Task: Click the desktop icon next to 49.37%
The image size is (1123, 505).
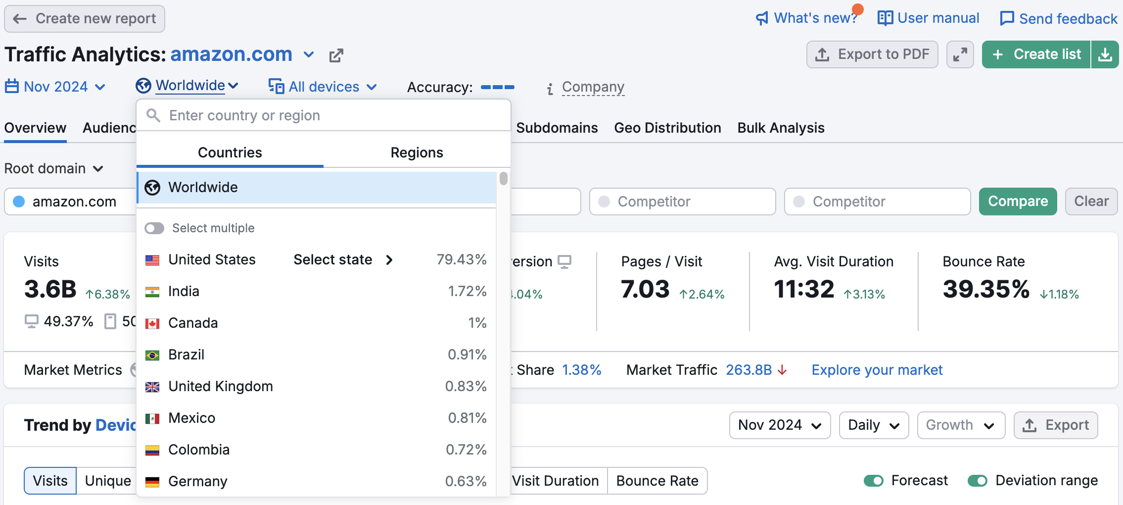Action: [31, 321]
